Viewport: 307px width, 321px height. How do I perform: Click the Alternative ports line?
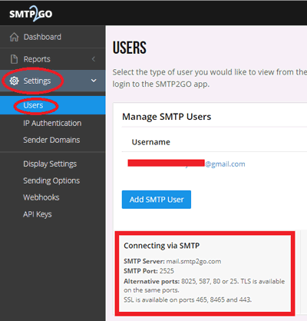(x=204, y=286)
